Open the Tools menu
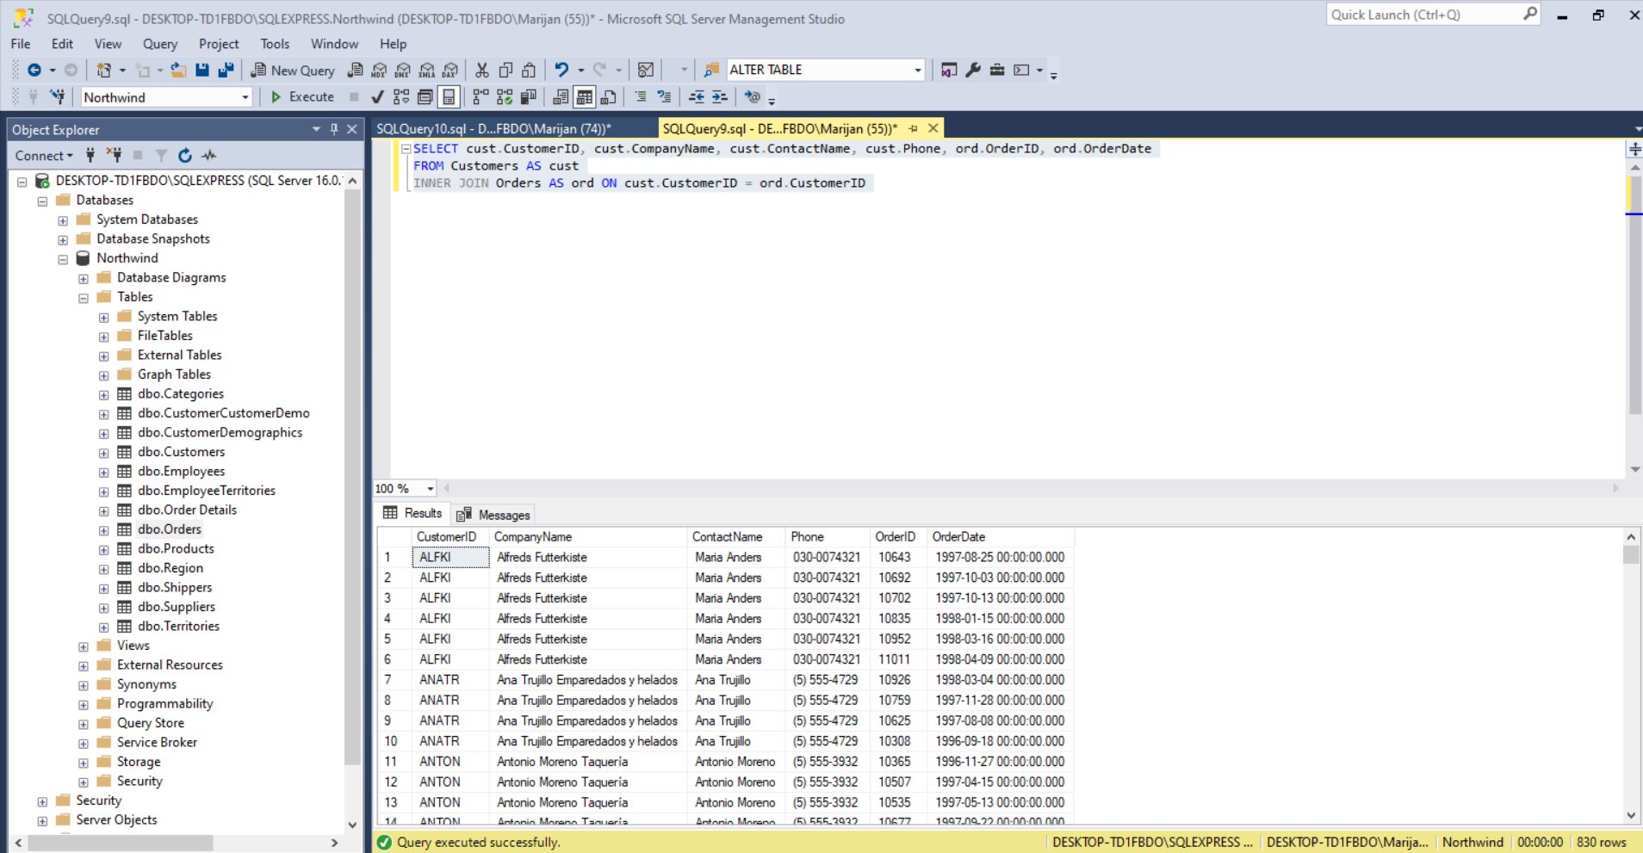1643x853 pixels. point(275,44)
